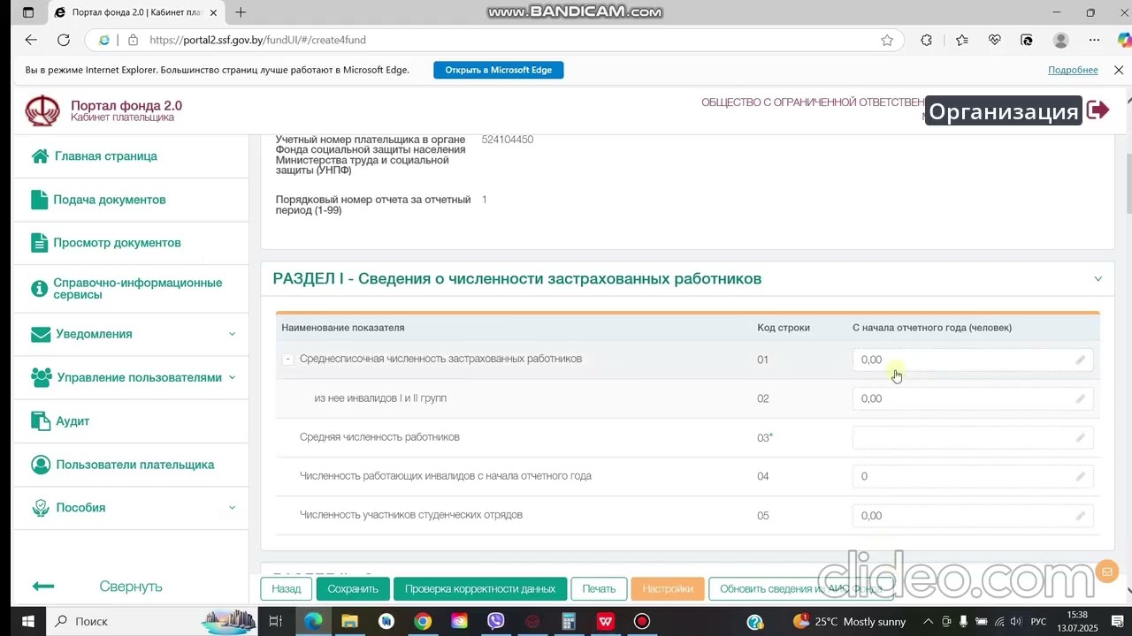Click the user icon for Пользователи плательщика
The image size is (1132, 636).
point(40,465)
